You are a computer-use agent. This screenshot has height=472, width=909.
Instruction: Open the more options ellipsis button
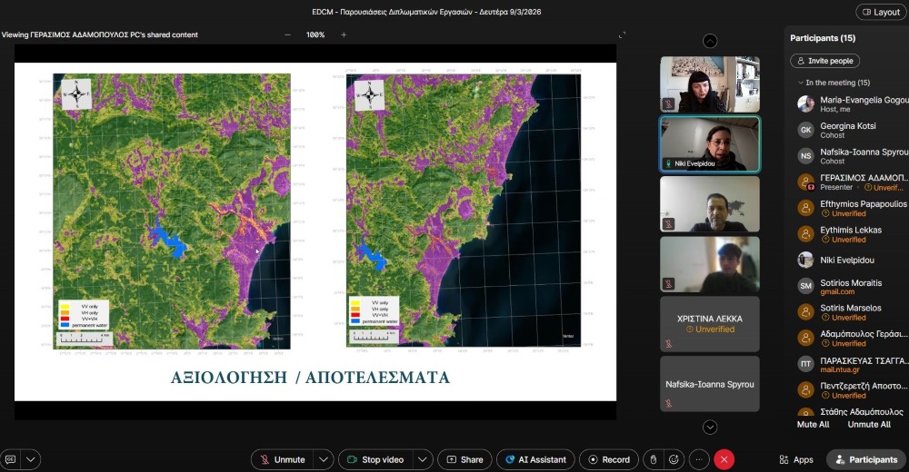pos(698,459)
